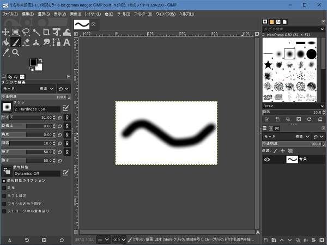Click the foreground black color swatch
Screen dimensions: 327x245
(33, 63)
